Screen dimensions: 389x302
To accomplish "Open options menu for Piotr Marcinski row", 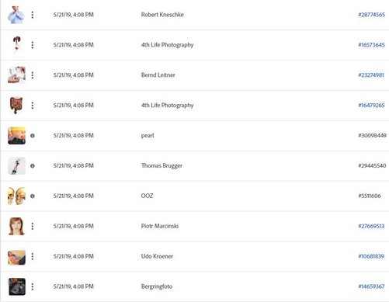I will tap(33, 226).
